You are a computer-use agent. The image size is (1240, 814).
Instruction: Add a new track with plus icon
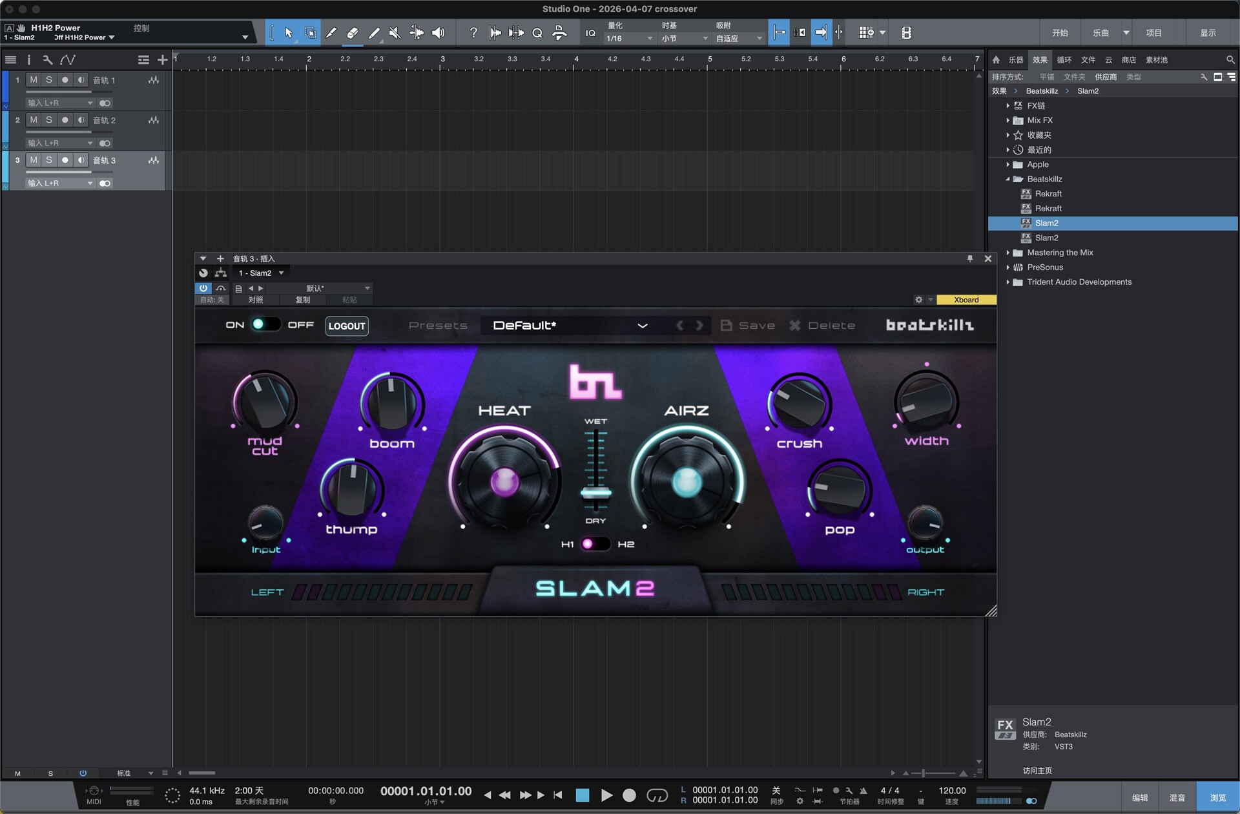(x=163, y=60)
